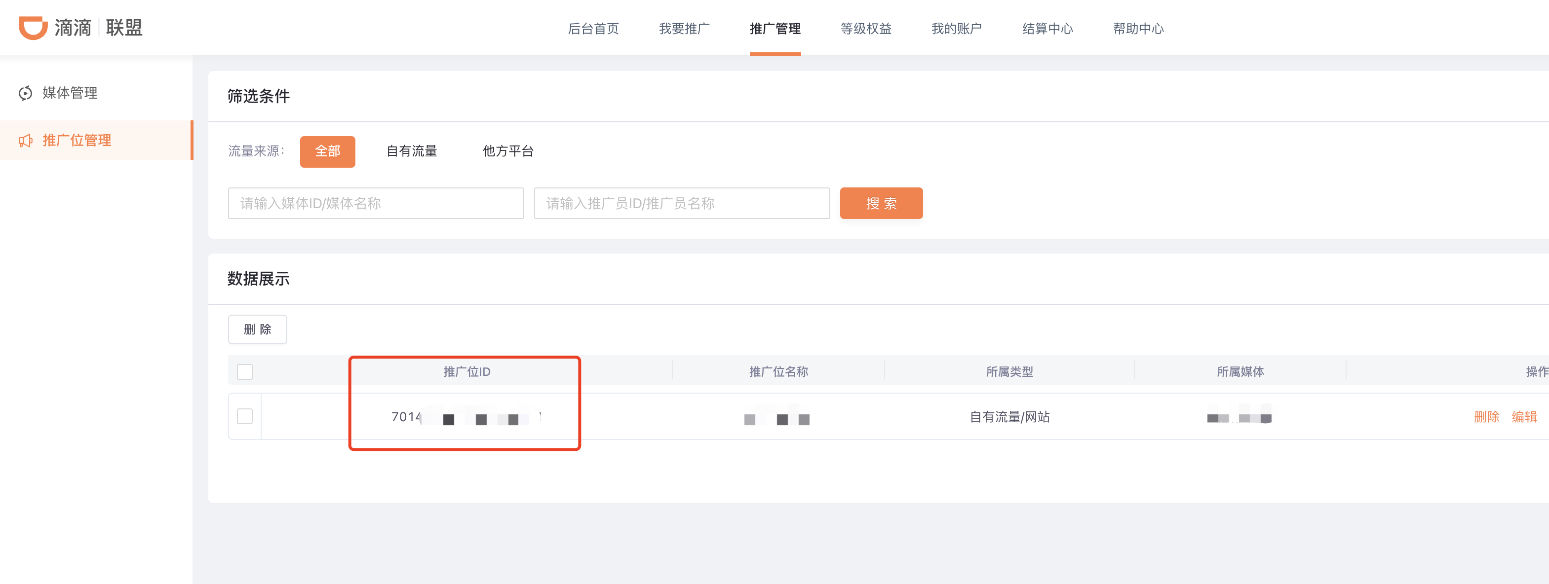
Task: Check the row checkbox for ID 7014
Action: (x=245, y=416)
